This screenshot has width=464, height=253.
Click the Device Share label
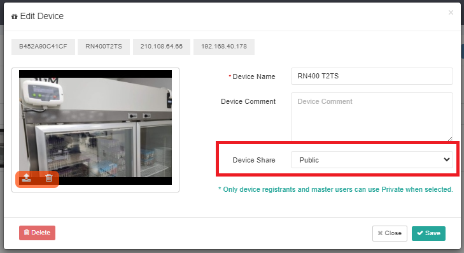254,160
